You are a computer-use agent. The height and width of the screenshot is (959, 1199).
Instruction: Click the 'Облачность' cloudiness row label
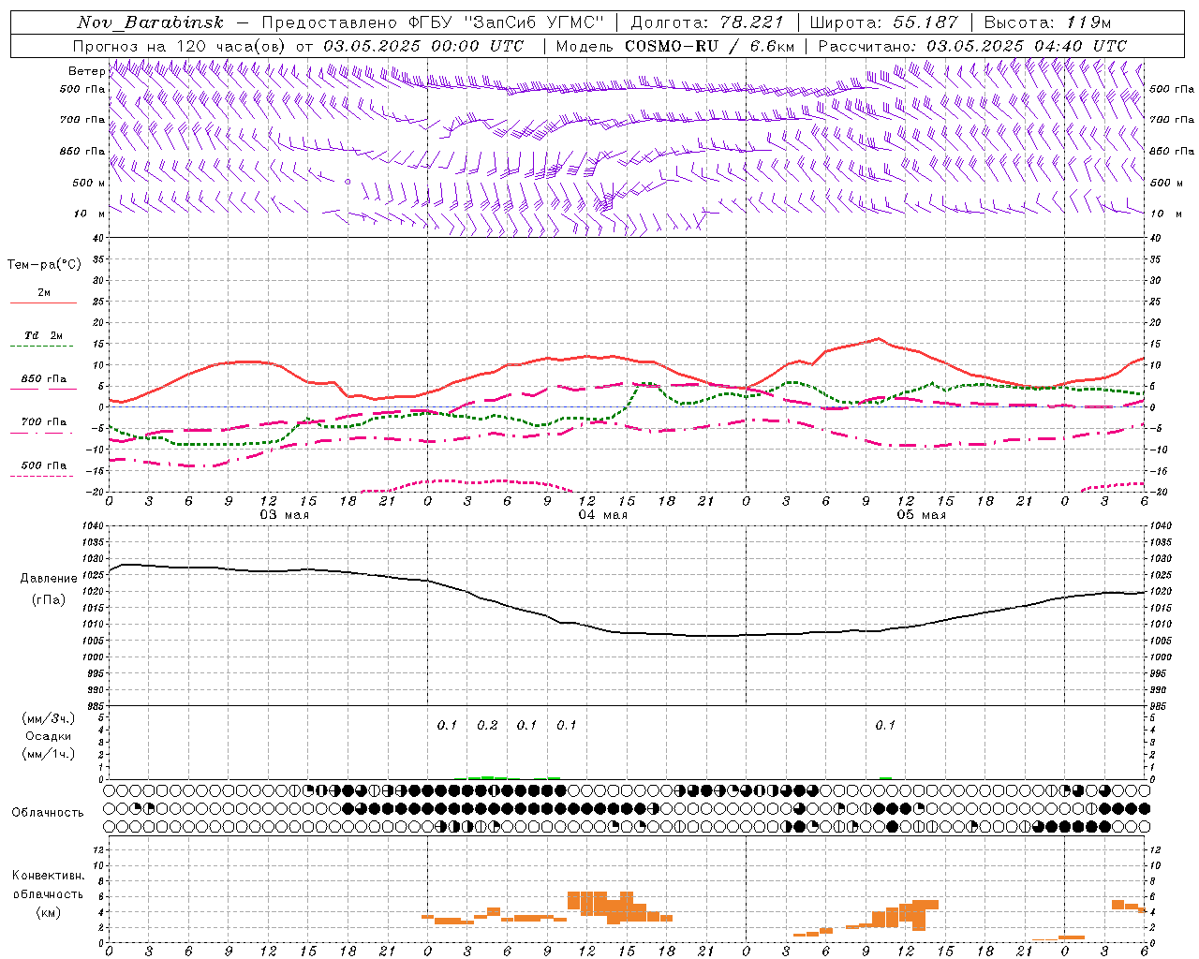point(48,813)
